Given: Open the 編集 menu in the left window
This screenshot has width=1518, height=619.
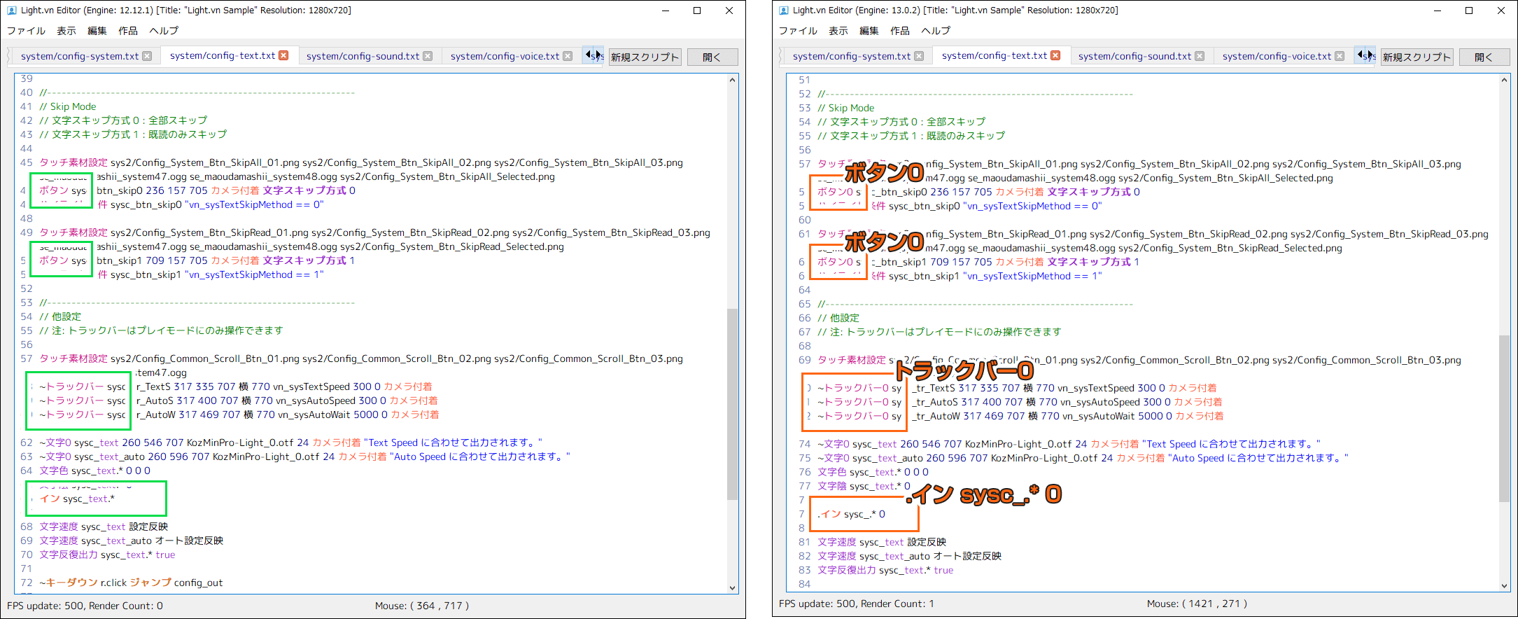Looking at the screenshot, I should pos(97,31).
